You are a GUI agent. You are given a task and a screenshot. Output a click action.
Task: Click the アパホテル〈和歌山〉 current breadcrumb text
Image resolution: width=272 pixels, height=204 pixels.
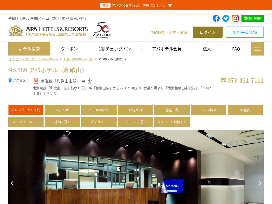tap(112, 59)
